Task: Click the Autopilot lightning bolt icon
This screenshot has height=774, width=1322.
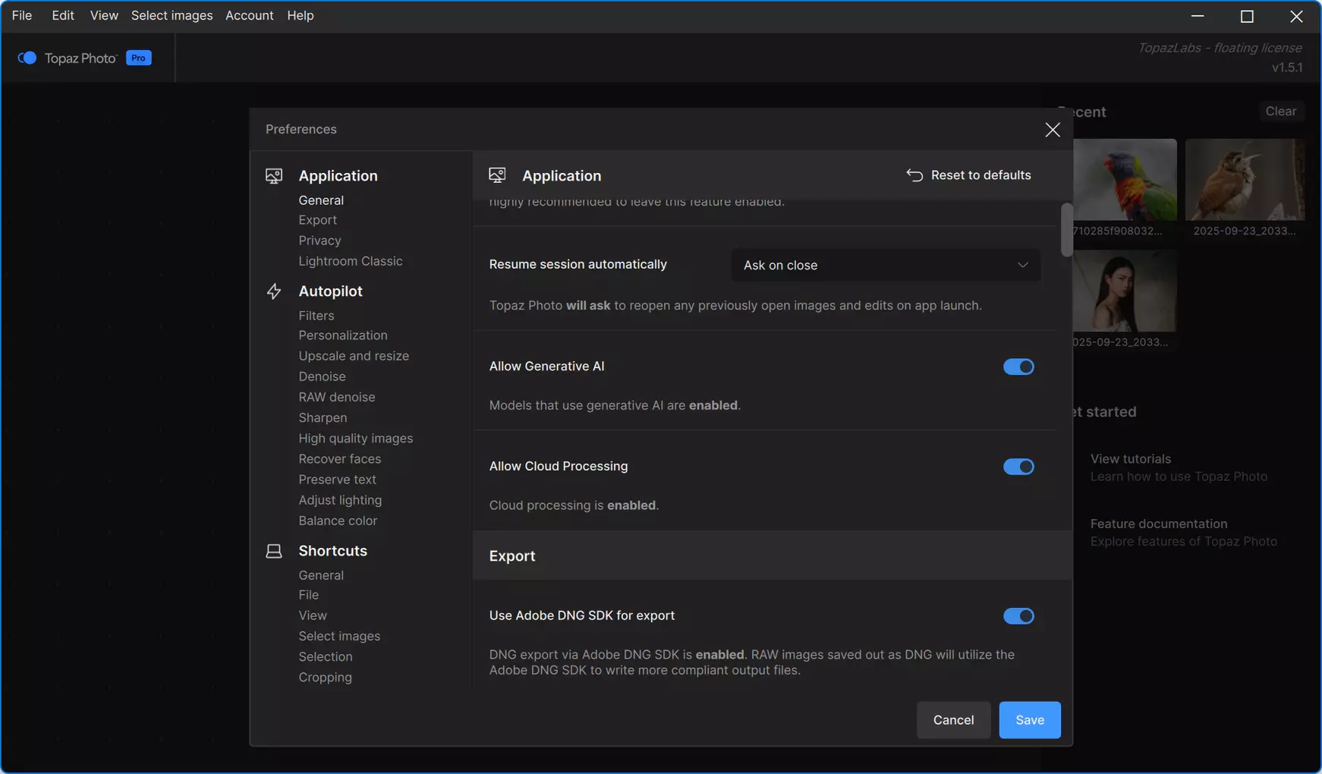Action: coord(274,291)
